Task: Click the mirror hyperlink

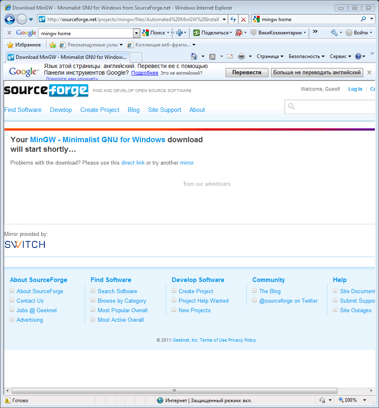Action: coord(187,163)
